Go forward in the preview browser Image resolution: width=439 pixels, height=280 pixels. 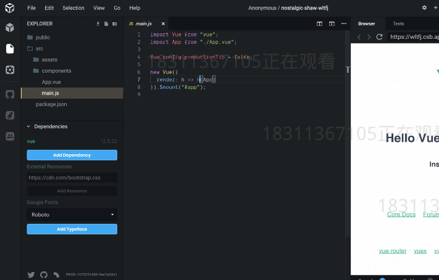click(369, 37)
